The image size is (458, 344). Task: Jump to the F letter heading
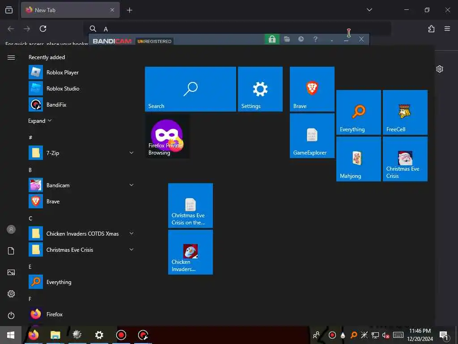pos(30,299)
